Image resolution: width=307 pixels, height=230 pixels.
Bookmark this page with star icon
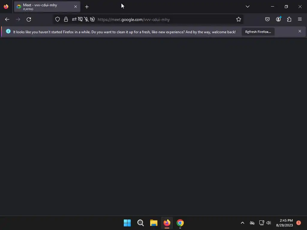tap(238, 19)
